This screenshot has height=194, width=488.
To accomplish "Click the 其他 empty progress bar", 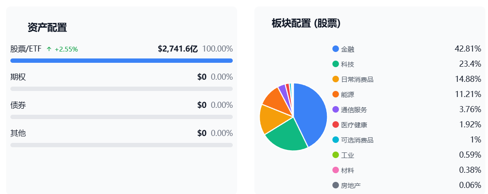I will tap(121, 145).
